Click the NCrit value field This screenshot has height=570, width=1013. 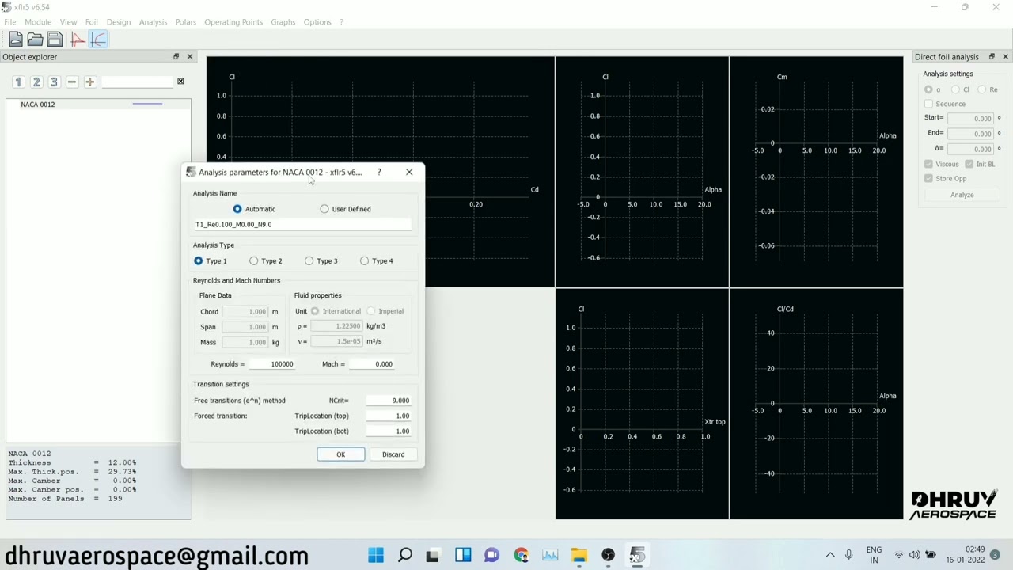(389, 401)
